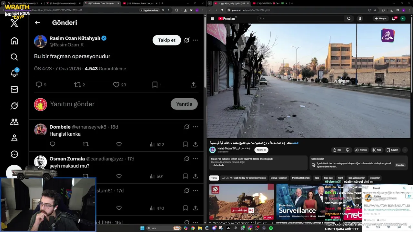Click the YouTube search magnifier button
The image size is (413, 232).
[x=349, y=18]
